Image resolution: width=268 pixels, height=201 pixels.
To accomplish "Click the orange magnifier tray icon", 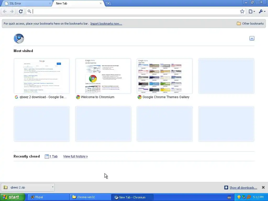I will pos(249,197).
